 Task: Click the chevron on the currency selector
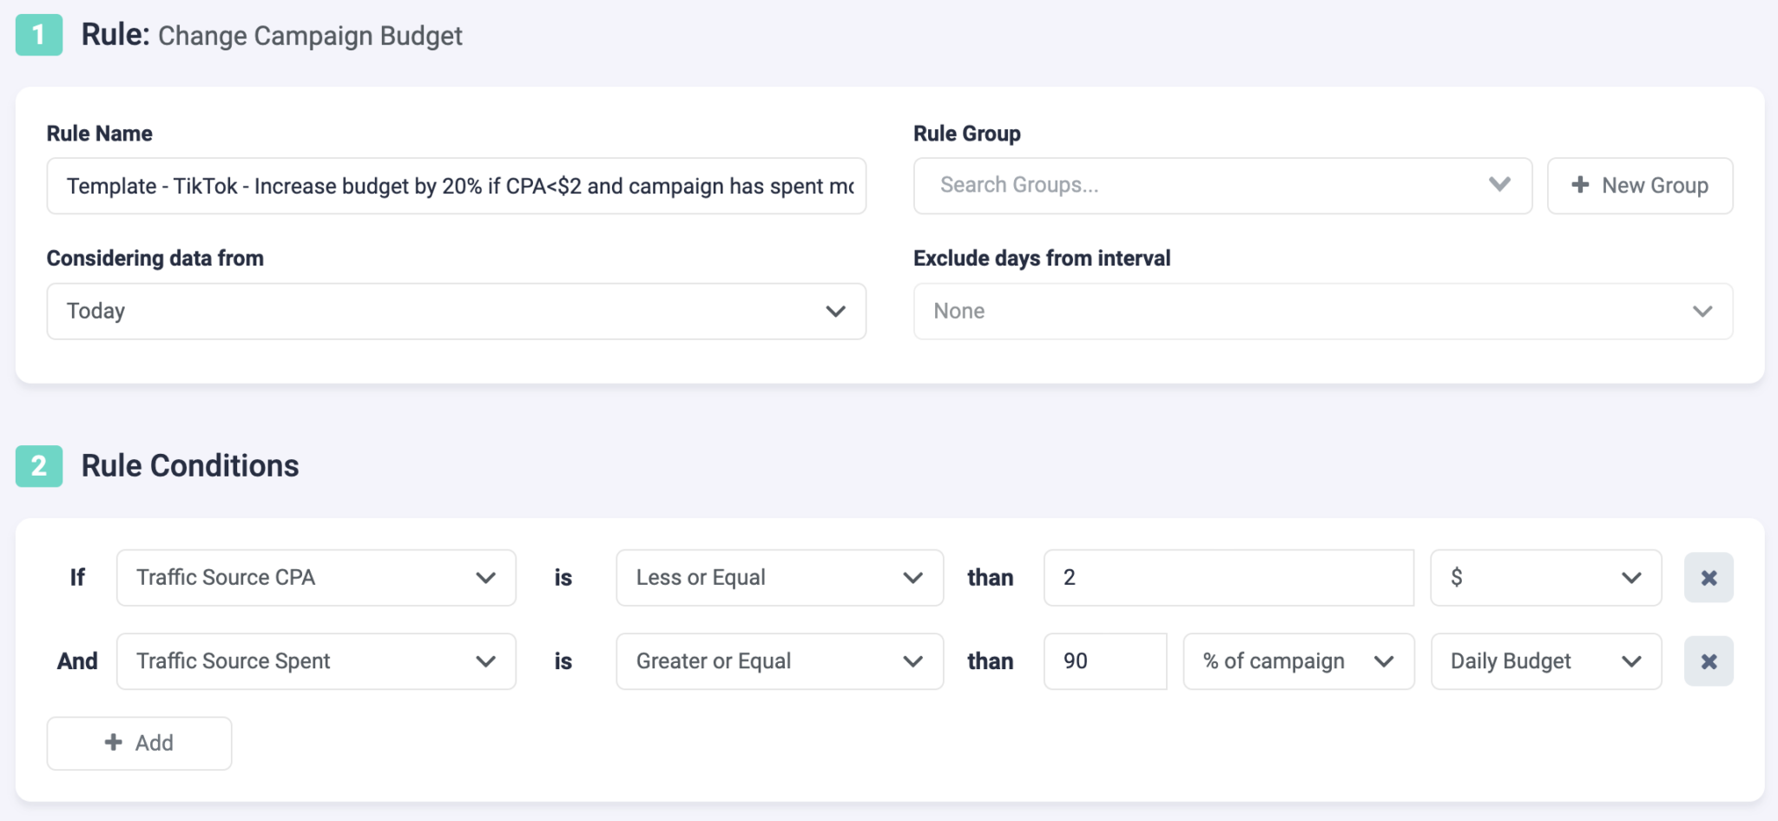click(x=1630, y=577)
